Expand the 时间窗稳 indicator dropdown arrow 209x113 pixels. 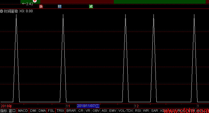click(x=1, y=11)
